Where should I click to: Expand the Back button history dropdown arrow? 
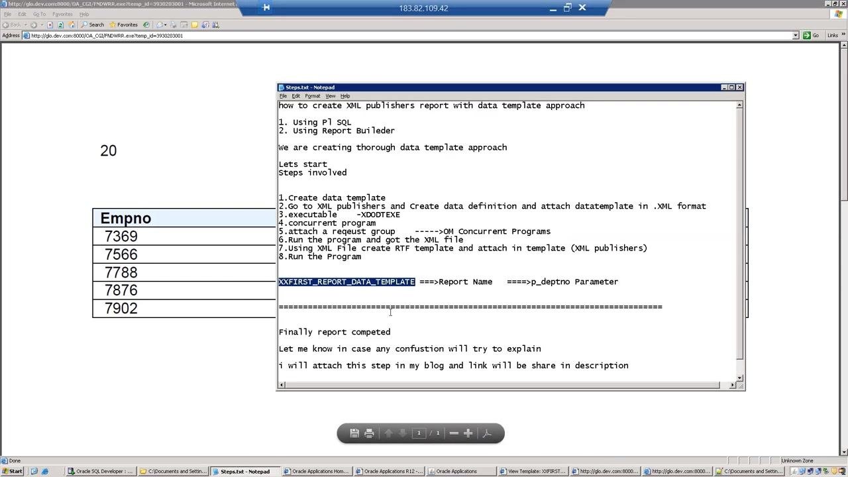click(x=25, y=25)
